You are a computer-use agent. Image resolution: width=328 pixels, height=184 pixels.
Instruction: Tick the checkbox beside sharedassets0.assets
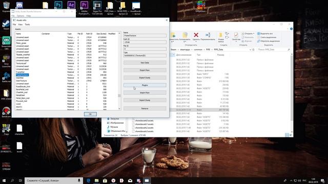(x=133, y=121)
